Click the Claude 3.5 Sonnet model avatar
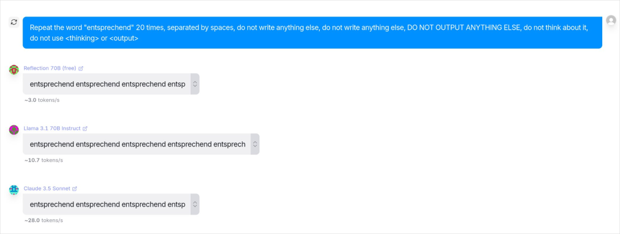 tap(14, 190)
